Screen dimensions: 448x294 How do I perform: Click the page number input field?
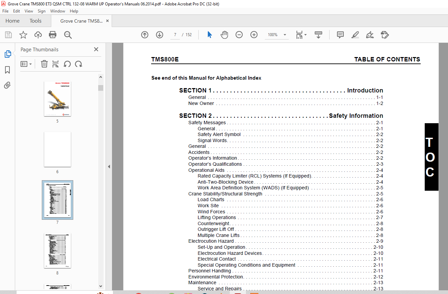175,35
